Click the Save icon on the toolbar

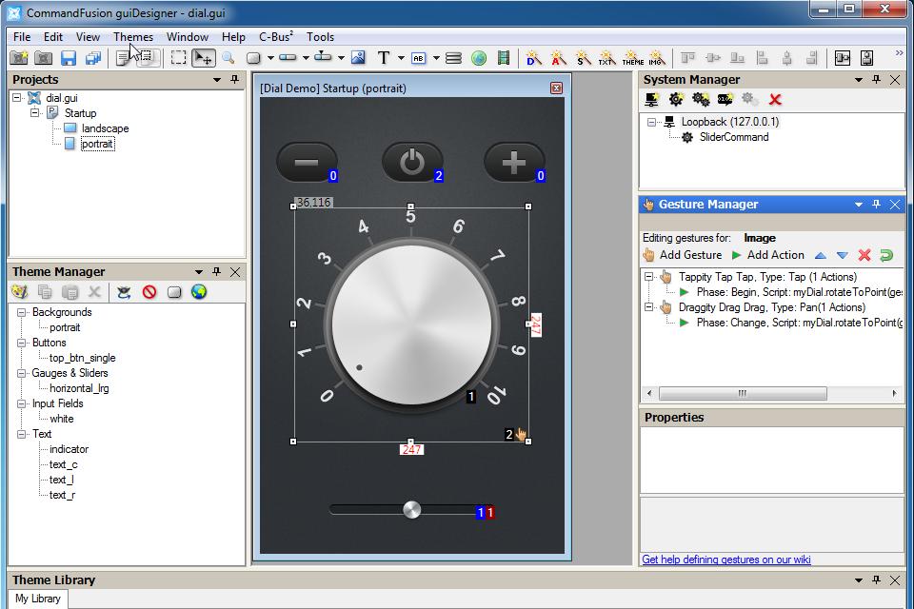coord(67,58)
